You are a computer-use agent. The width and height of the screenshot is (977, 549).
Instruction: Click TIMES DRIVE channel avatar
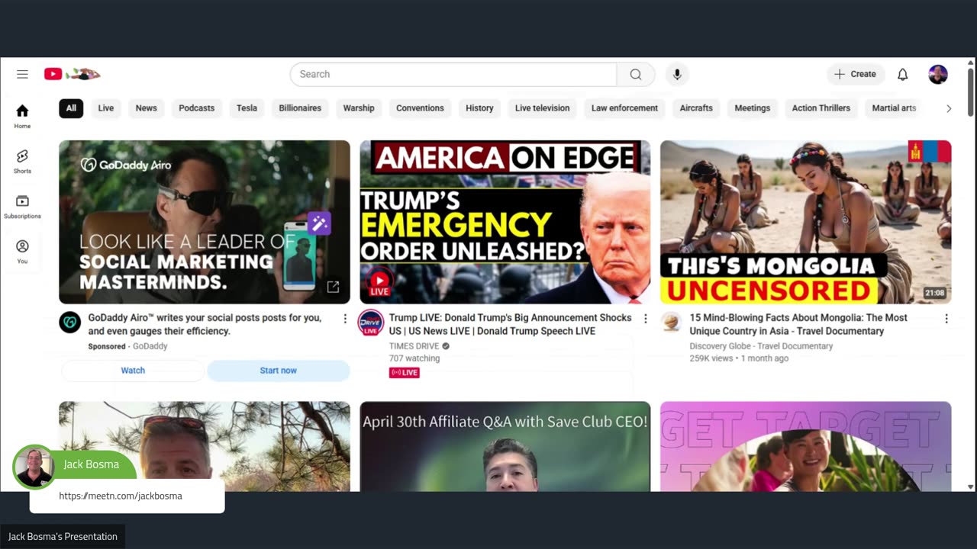coord(371,322)
